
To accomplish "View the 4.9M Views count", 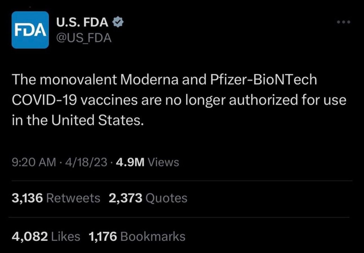I will pos(147,162).
